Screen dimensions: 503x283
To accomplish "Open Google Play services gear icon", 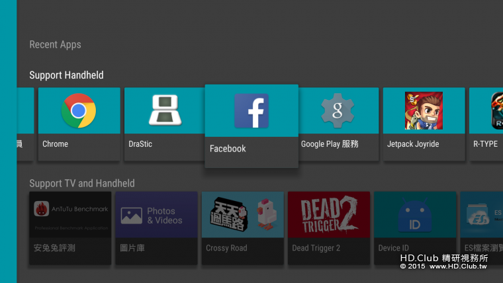I will click(x=338, y=110).
